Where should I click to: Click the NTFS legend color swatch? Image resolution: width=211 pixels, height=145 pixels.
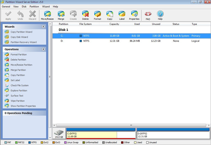coord(30,143)
